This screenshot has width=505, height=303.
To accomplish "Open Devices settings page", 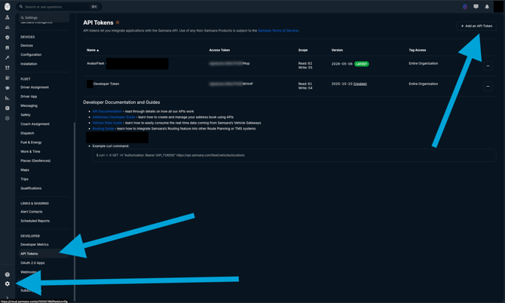I will [x=26, y=45].
